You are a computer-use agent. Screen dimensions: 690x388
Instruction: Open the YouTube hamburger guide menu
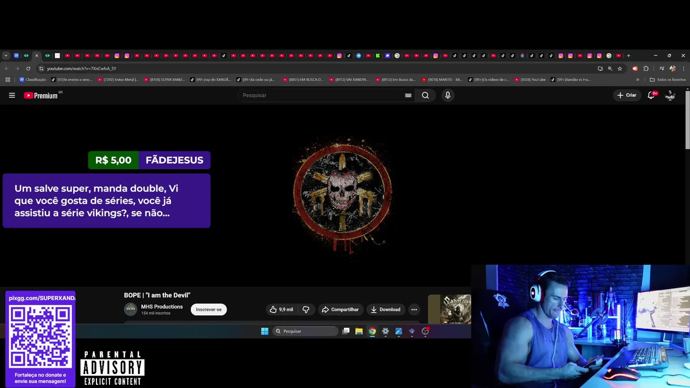pyautogui.click(x=12, y=95)
